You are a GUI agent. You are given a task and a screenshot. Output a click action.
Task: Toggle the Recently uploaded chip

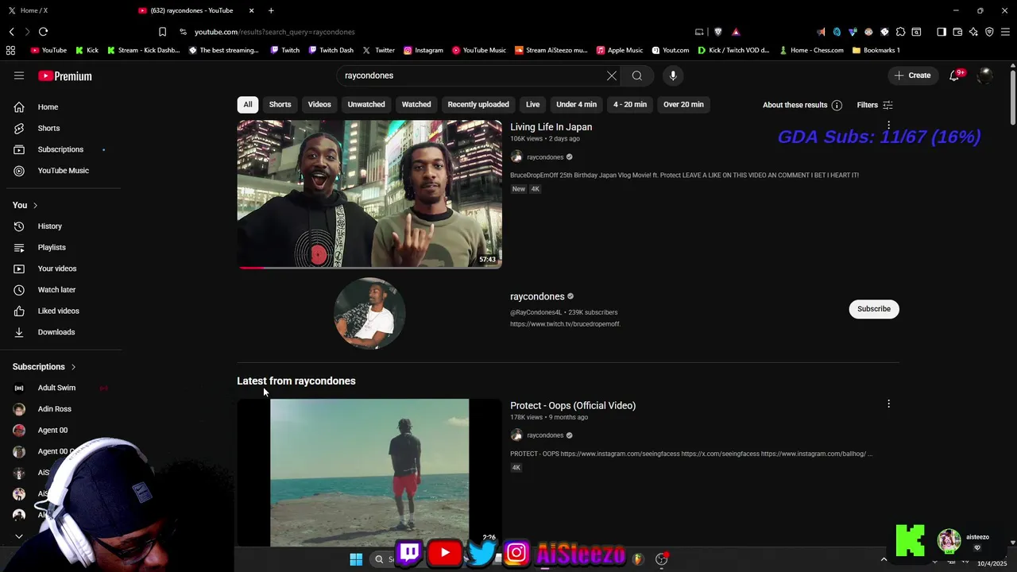(478, 105)
